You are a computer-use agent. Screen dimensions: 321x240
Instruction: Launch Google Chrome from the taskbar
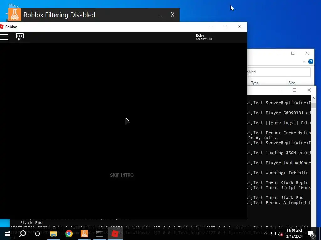coord(69,234)
